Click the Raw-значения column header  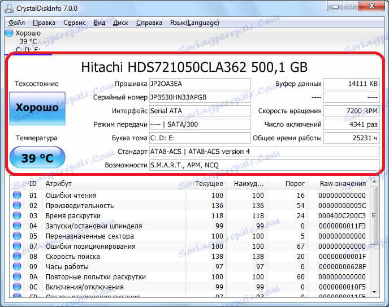338,184
